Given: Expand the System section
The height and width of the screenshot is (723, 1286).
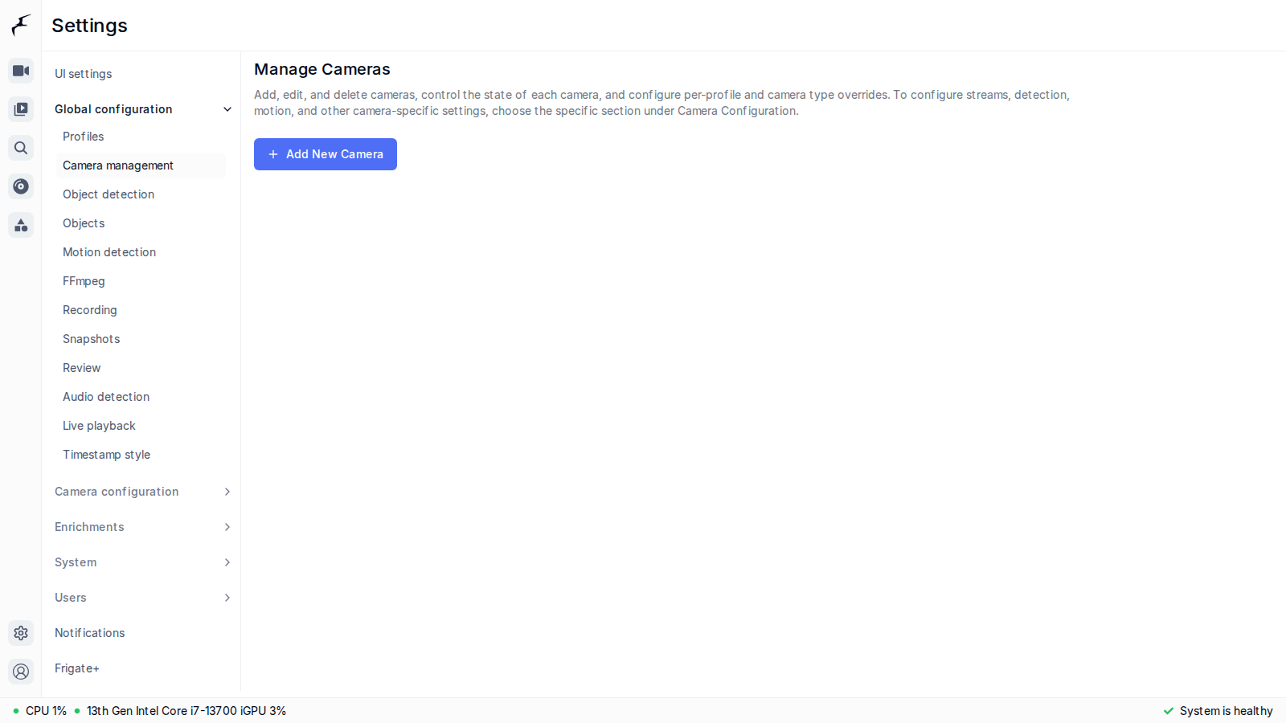Looking at the screenshot, I should (143, 562).
